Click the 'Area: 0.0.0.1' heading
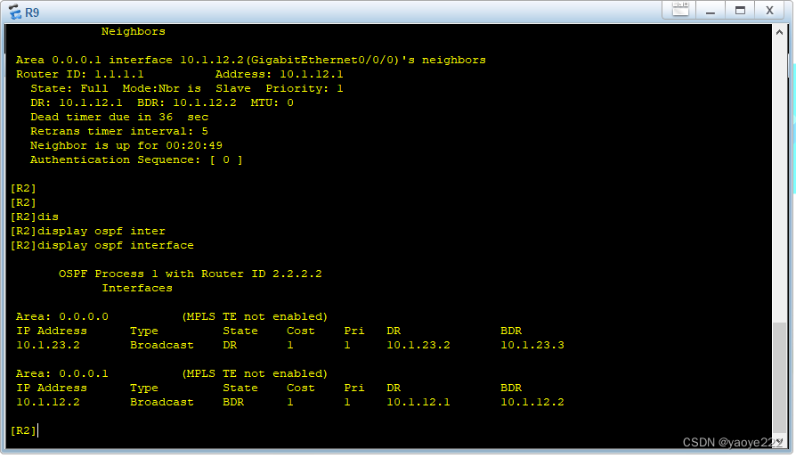Image resolution: width=796 pixels, height=458 pixels. 62,373
